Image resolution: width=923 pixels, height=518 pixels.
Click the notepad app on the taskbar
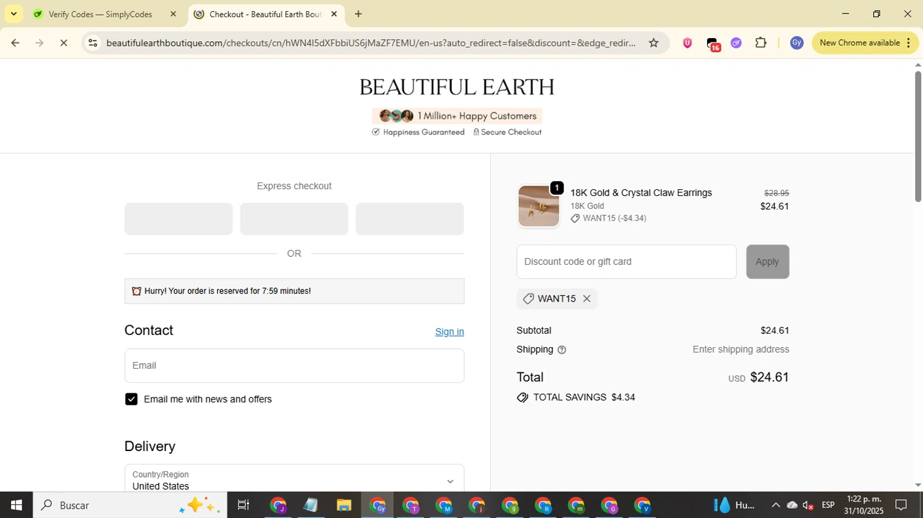tap(311, 505)
